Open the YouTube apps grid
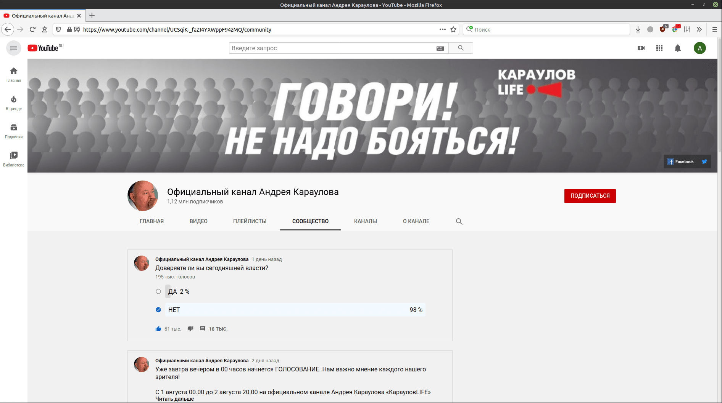 pyautogui.click(x=659, y=48)
